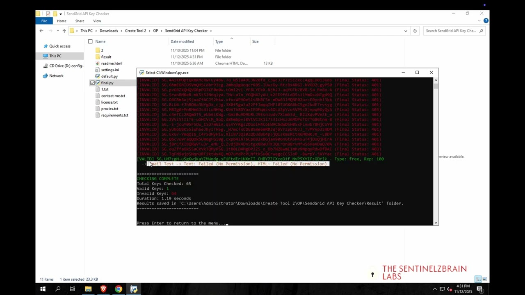Select the settings.ini file icon

coord(98,70)
